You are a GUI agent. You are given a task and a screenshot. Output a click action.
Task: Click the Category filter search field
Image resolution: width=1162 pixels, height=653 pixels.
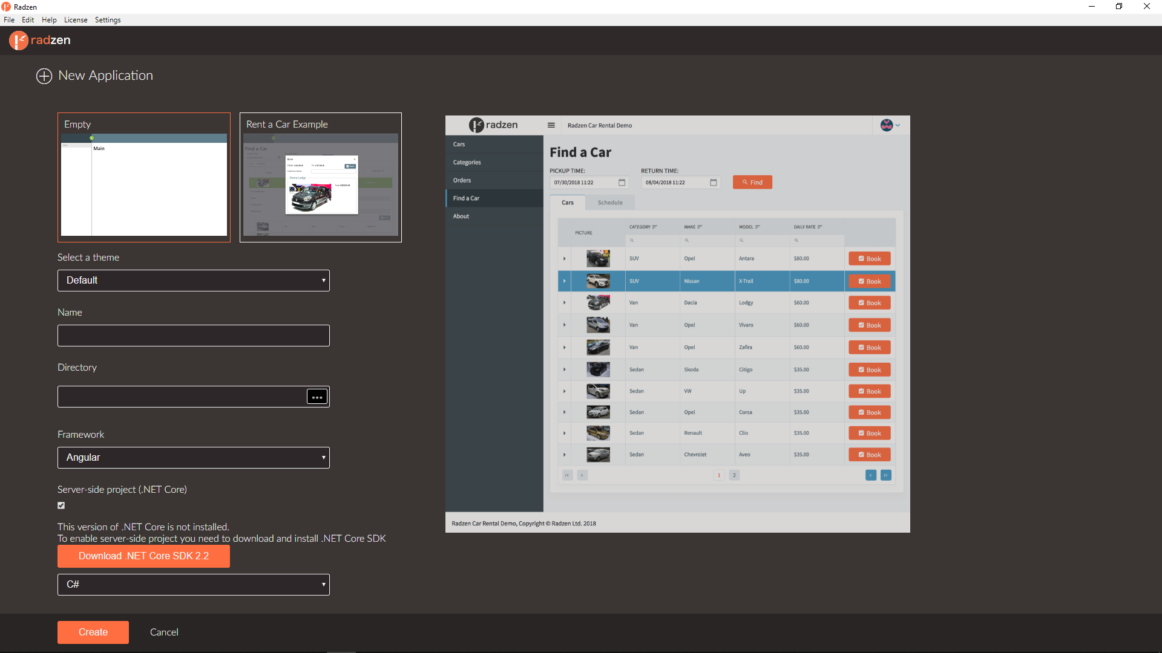tap(652, 241)
